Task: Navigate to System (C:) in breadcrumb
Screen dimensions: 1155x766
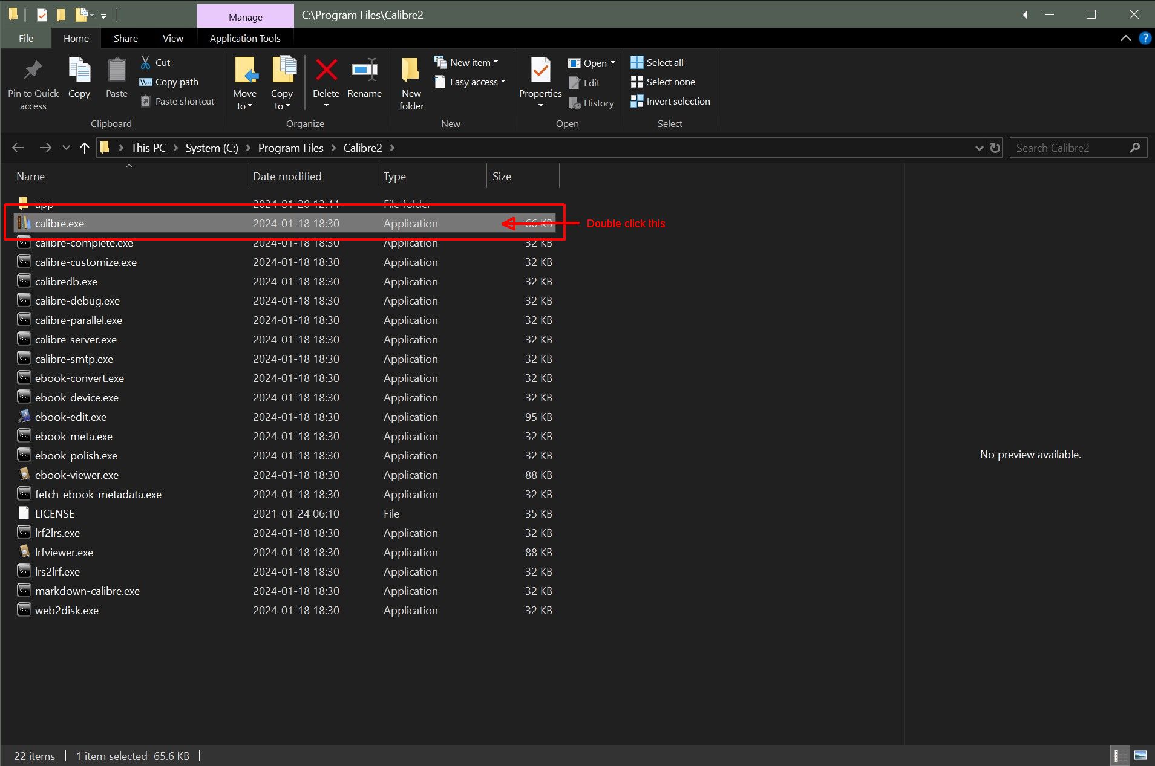Action: [x=212, y=148]
